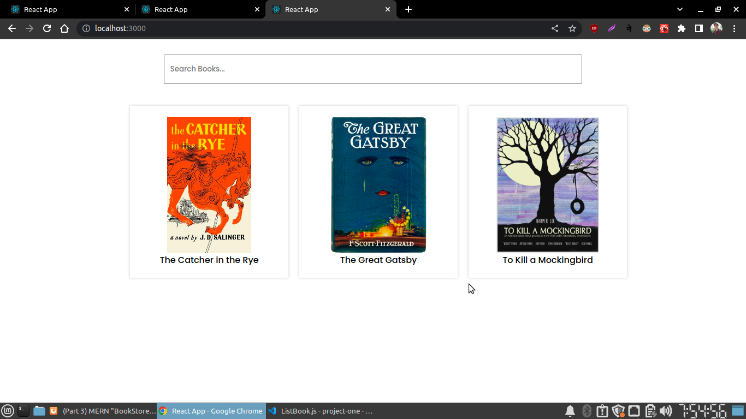The height and width of the screenshot is (419, 746).
Task: Open the red bee extension icon
Action: [x=664, y=28]
